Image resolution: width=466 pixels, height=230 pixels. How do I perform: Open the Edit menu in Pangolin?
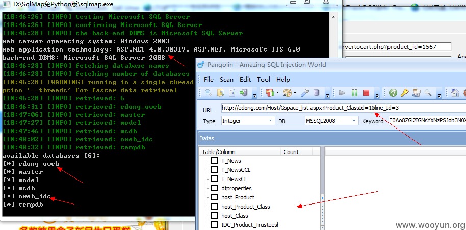(x=245, y=80)
